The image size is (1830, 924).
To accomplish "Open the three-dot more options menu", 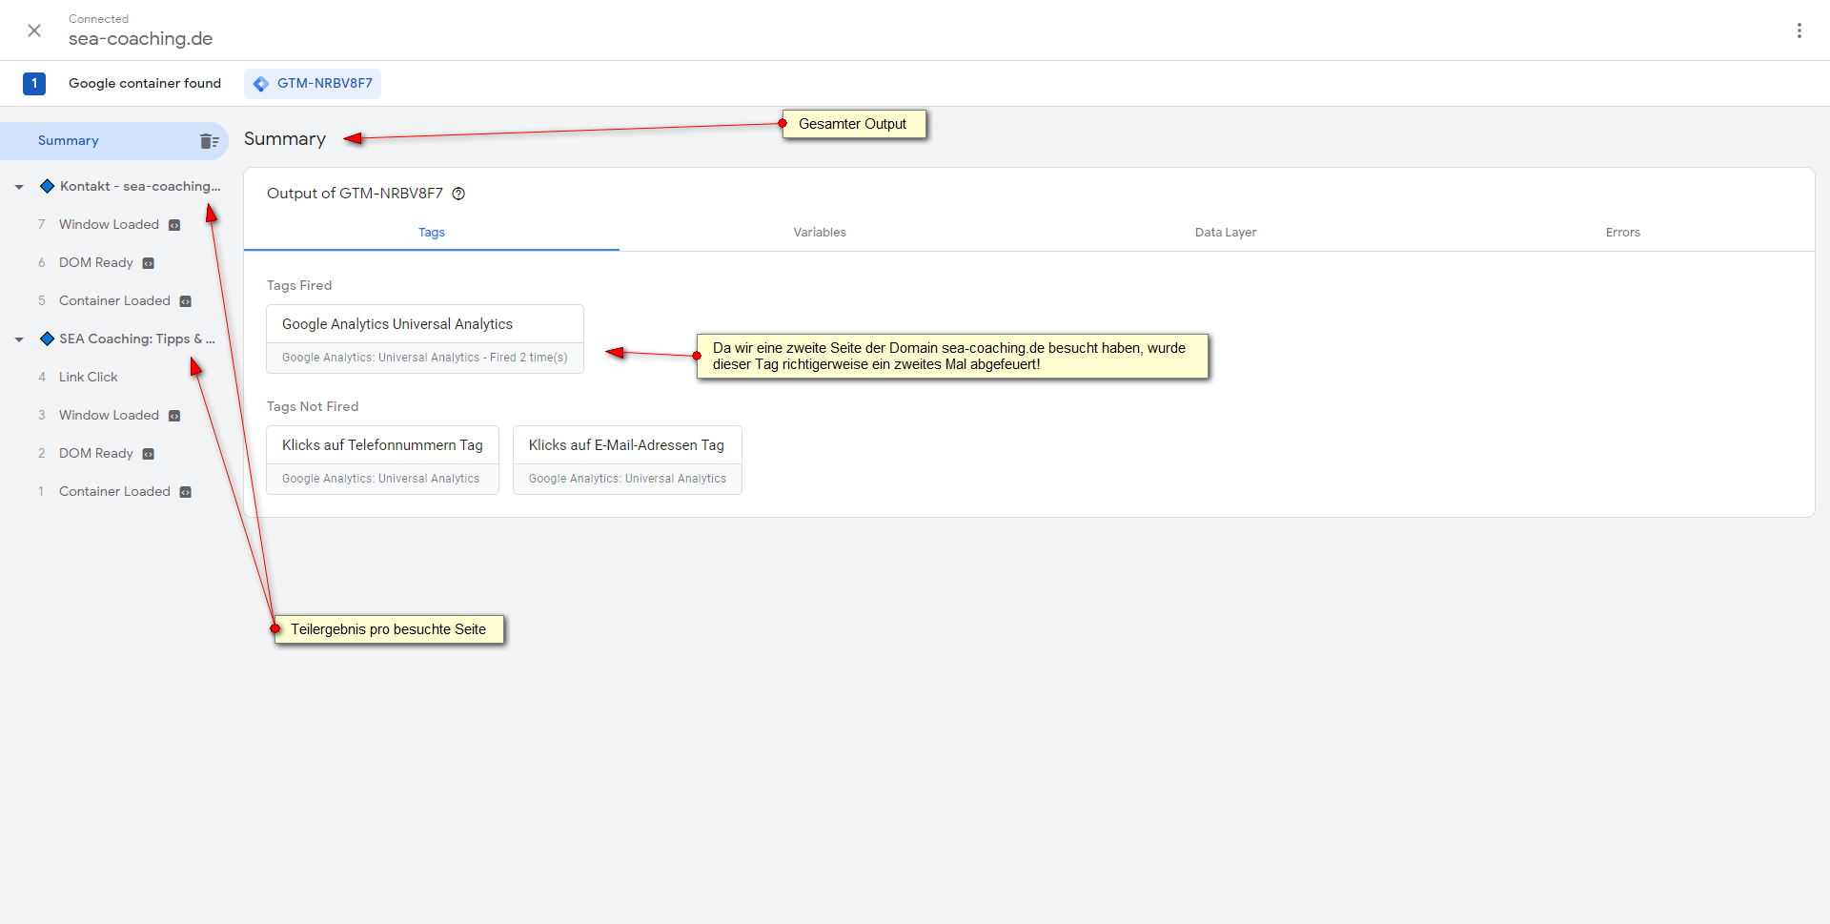I will [x=1799, y=31].
